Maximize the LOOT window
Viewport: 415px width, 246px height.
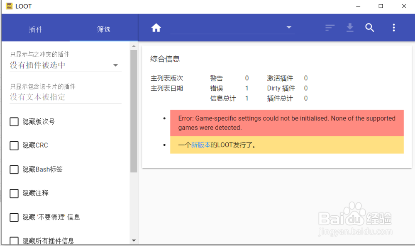381,6
